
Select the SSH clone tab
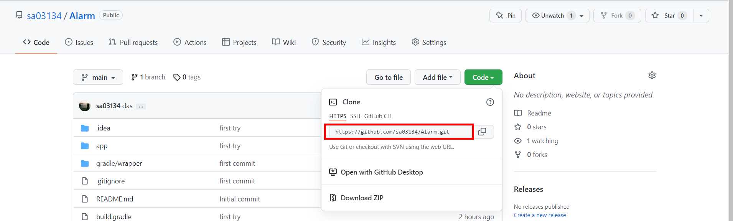[355, 116]
